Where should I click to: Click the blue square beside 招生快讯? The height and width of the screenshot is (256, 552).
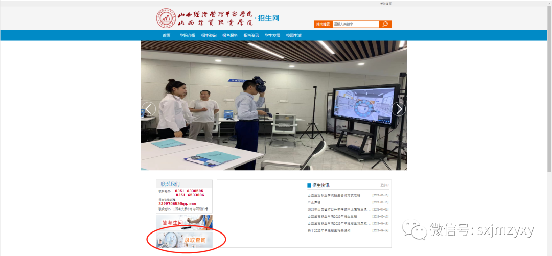coord(309,185)
